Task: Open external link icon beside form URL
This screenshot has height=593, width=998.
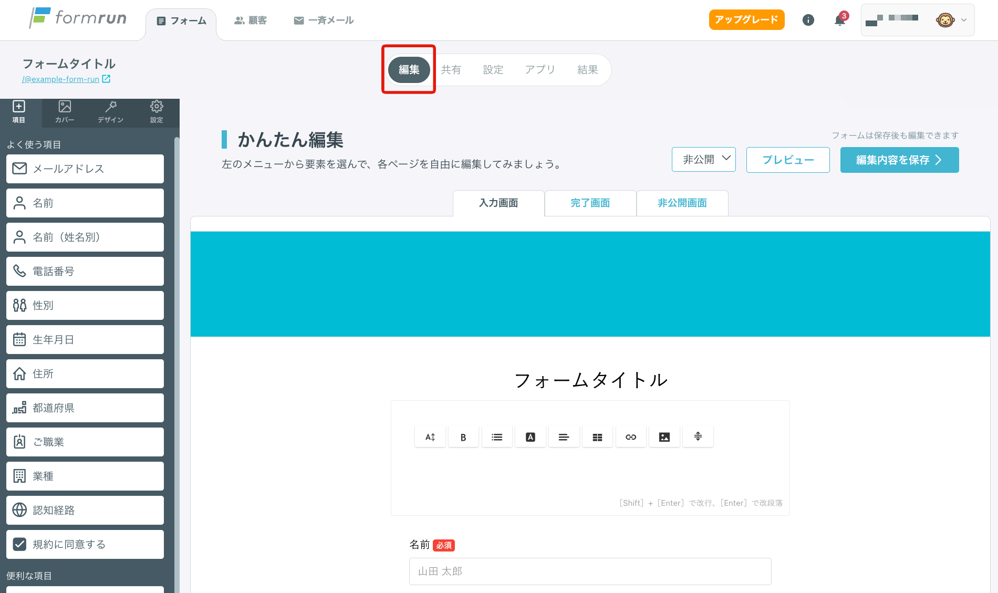Action: tap(106, 79)
